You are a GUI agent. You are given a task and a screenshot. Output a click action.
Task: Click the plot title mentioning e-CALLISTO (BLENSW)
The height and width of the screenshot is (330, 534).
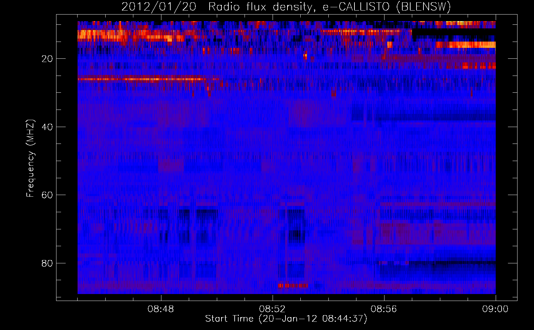[x=286, y=7]
